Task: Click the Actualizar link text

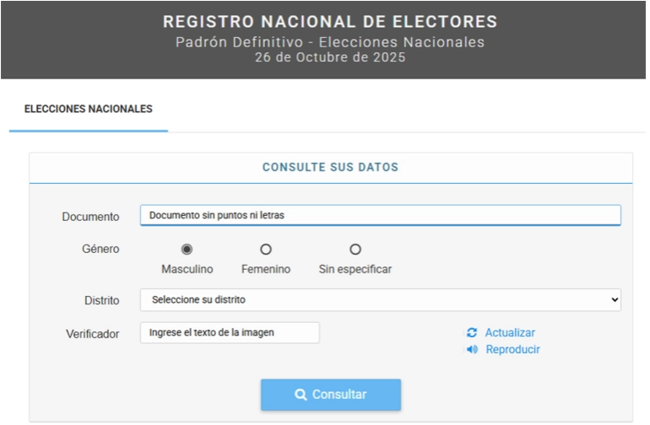Action: point(510,333)
